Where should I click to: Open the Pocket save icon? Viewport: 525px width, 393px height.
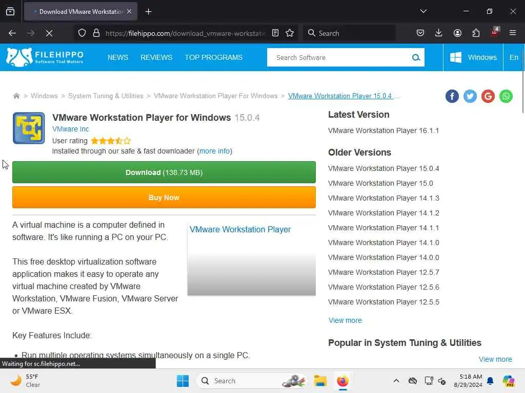tap(420, 33)
